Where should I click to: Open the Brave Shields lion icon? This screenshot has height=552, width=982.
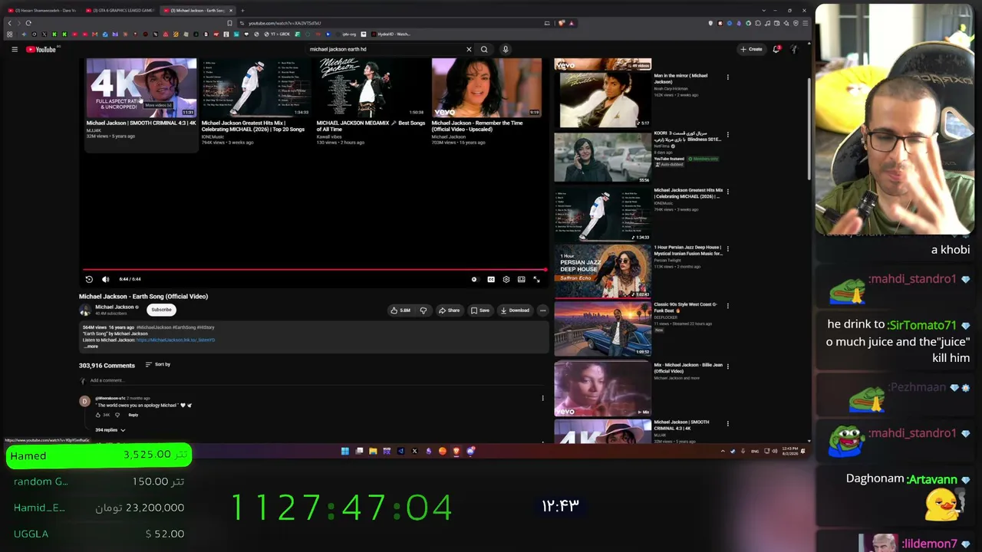562,23
